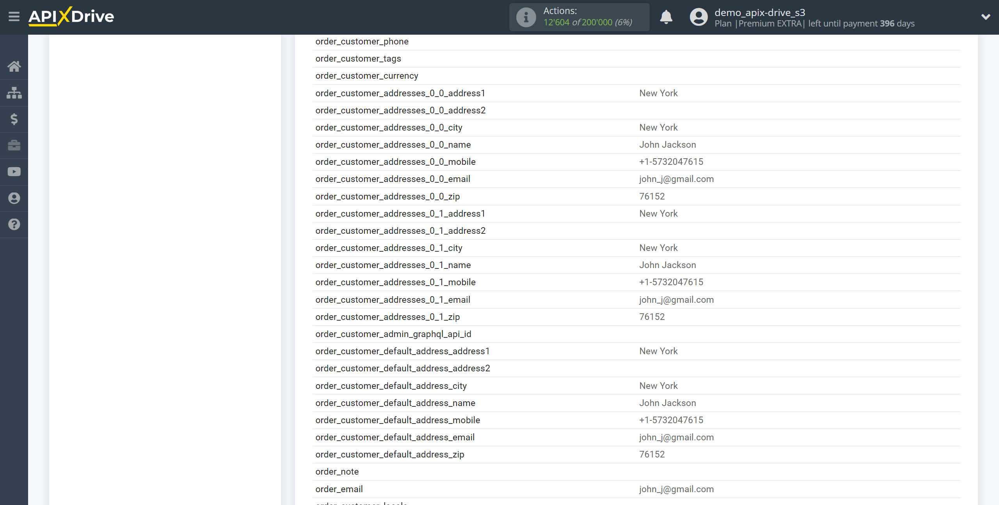
Task: Click the demo_apix-drive_s3 account name
Action: 760,12
